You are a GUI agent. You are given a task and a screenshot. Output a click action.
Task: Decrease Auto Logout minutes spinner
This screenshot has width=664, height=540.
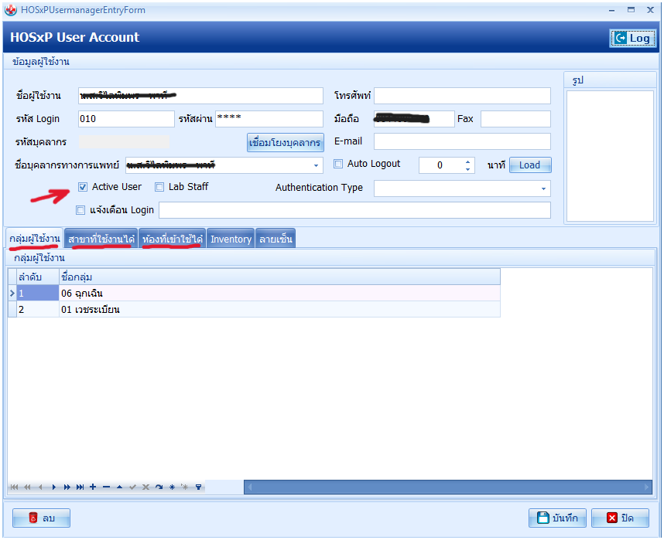(467, 169)
